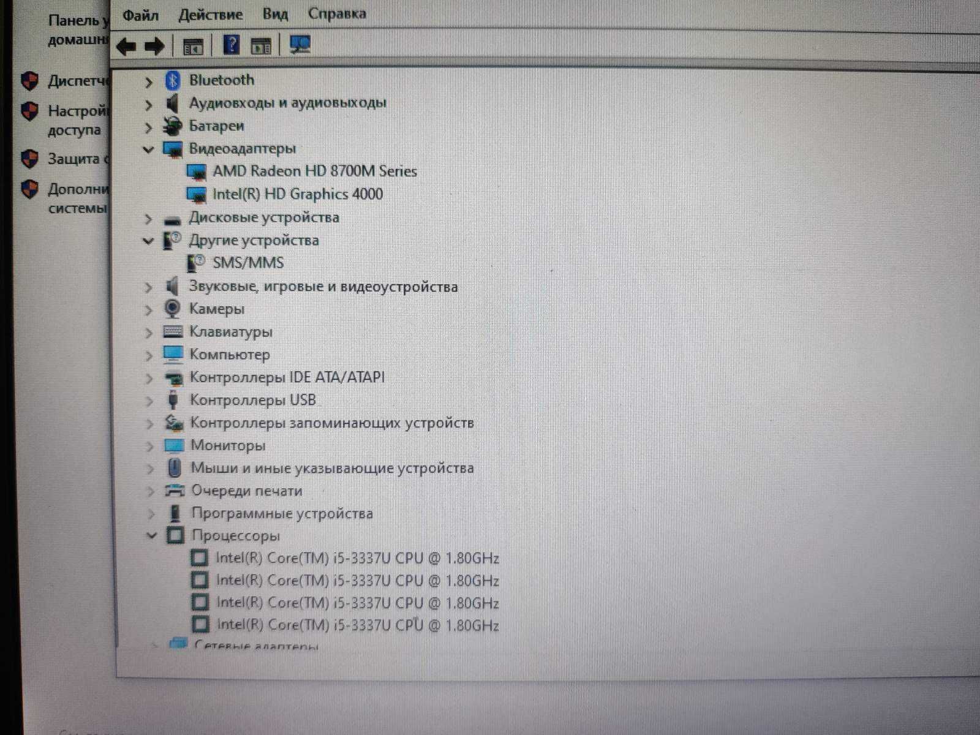Click the speaker icon for Аудиовходы и аудиовыходы
This screenshot has width=980, height=735.
pyautogui.click(x=173, y=103)
